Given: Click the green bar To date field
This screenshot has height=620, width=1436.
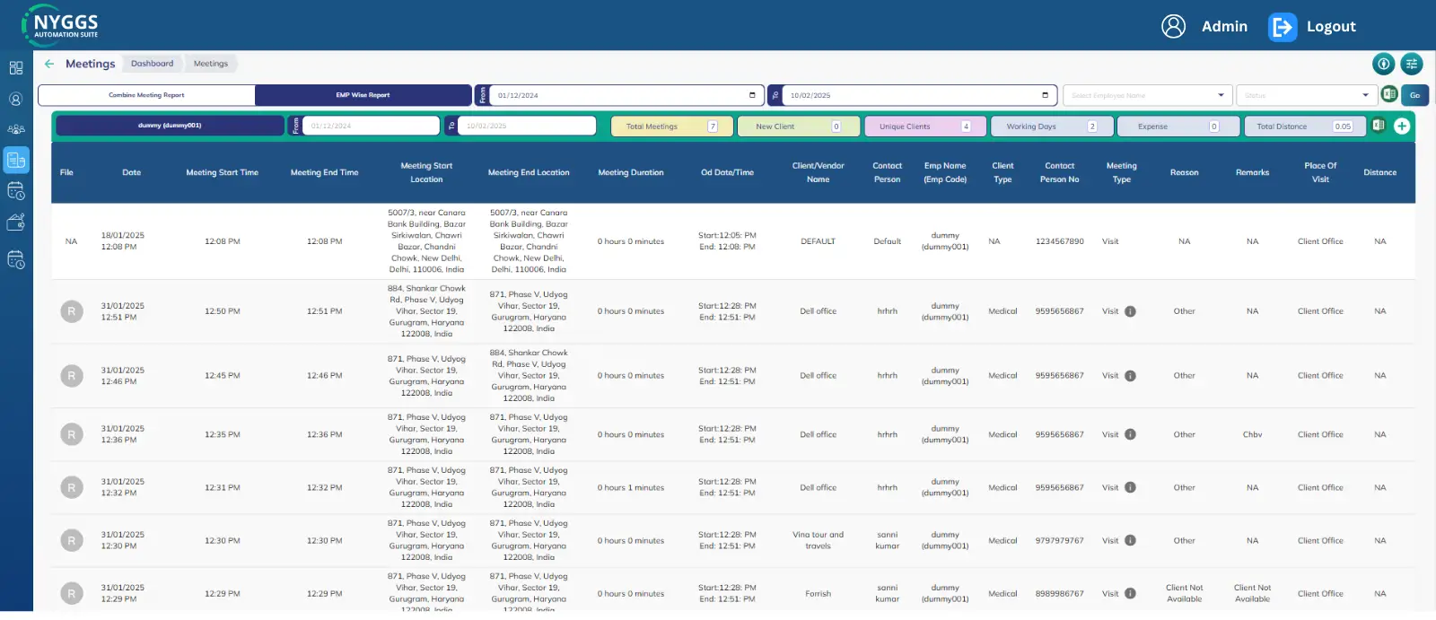Looking at the screenshot, I should click(527, 126).
